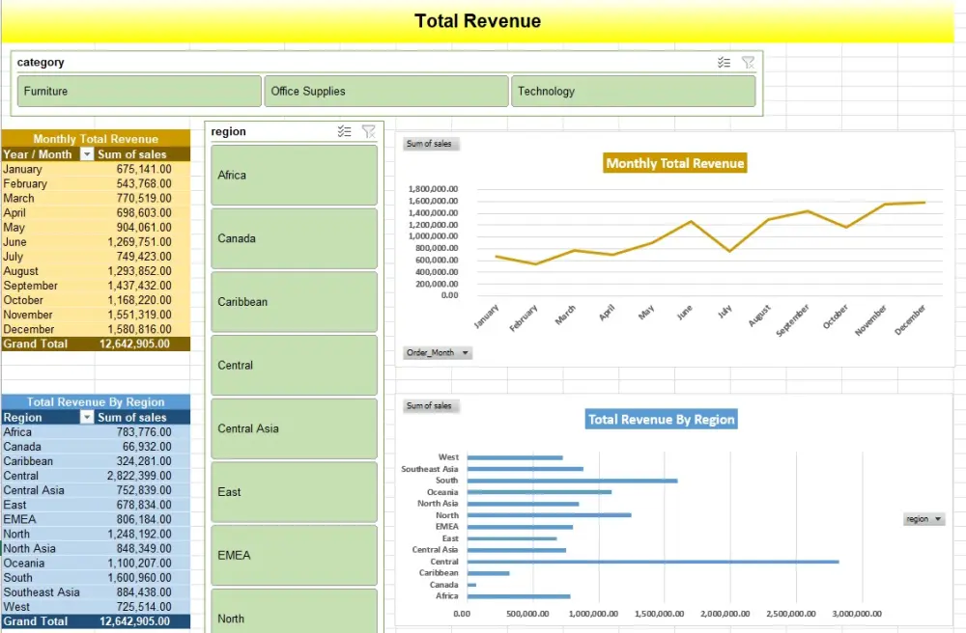Click the Total Revenue By Region chart title
The height and width of the screenshot is (633, 966).
coord(661,419)
